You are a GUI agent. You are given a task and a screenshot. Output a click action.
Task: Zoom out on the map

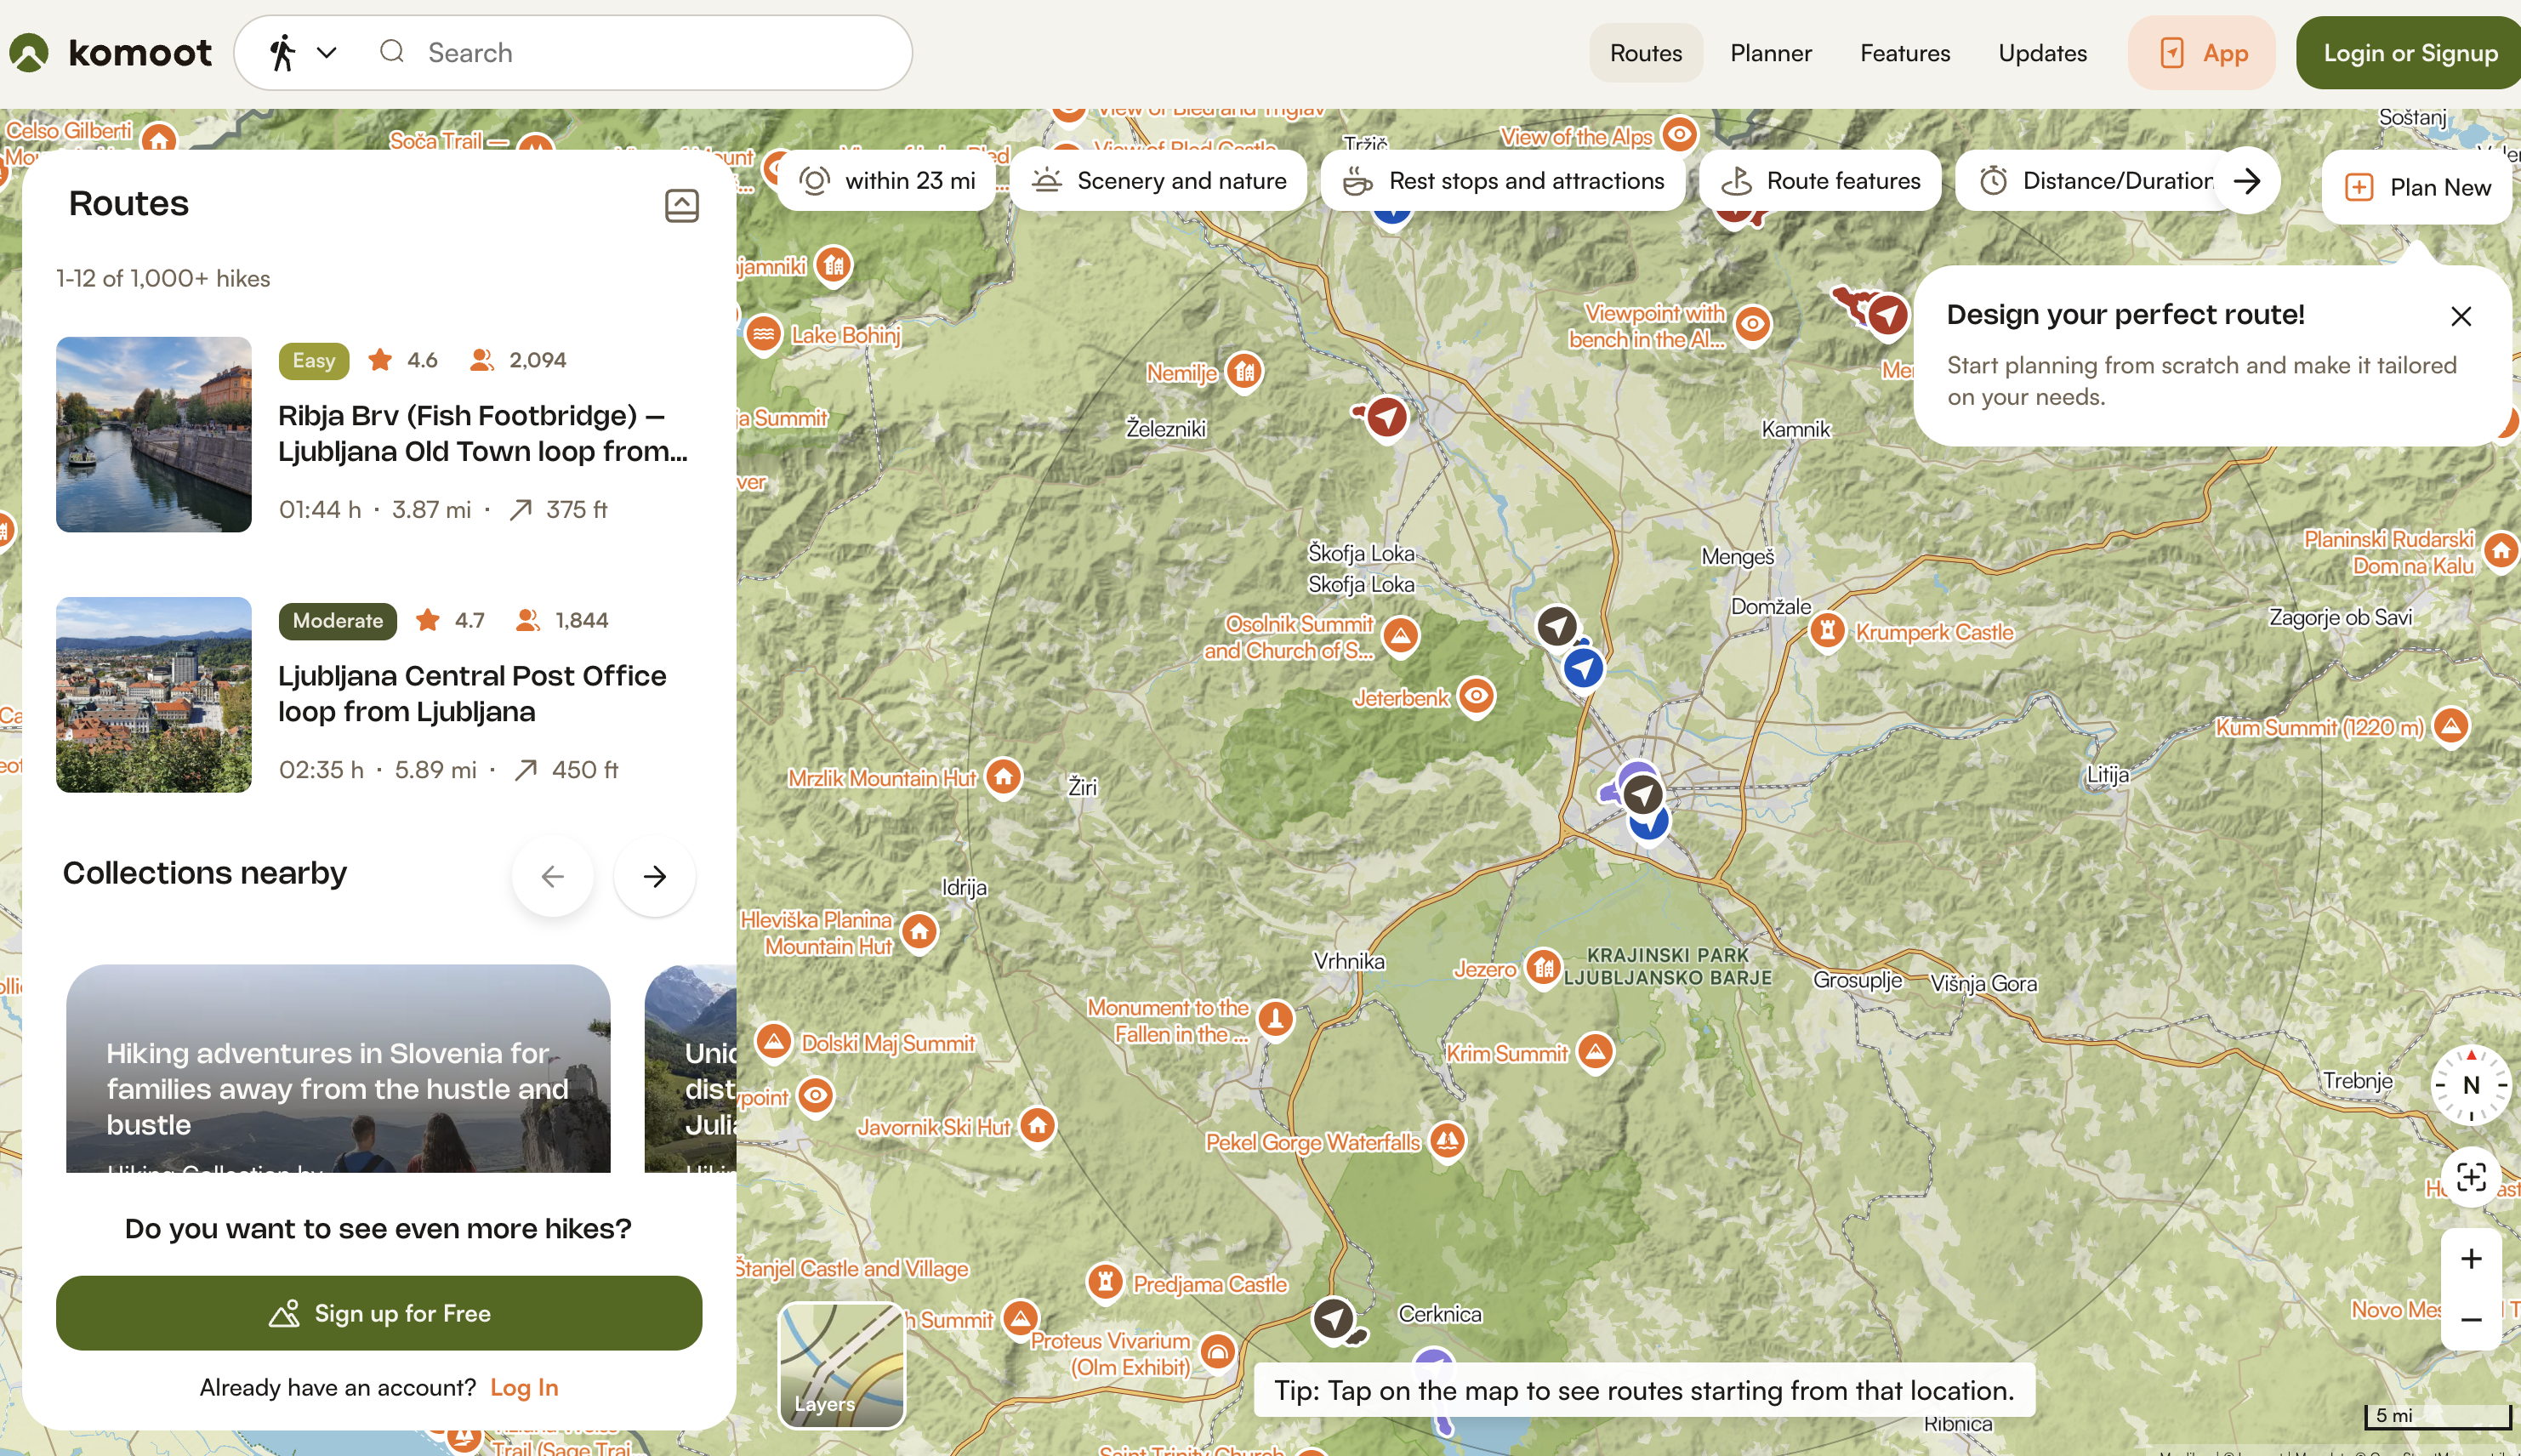(2471, 1320)
